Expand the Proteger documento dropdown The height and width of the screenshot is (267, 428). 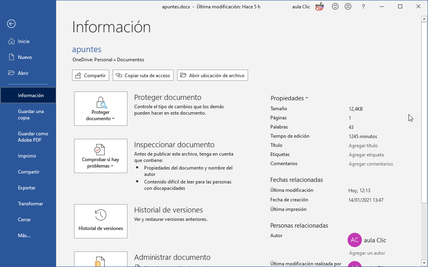tap(101, 109)
